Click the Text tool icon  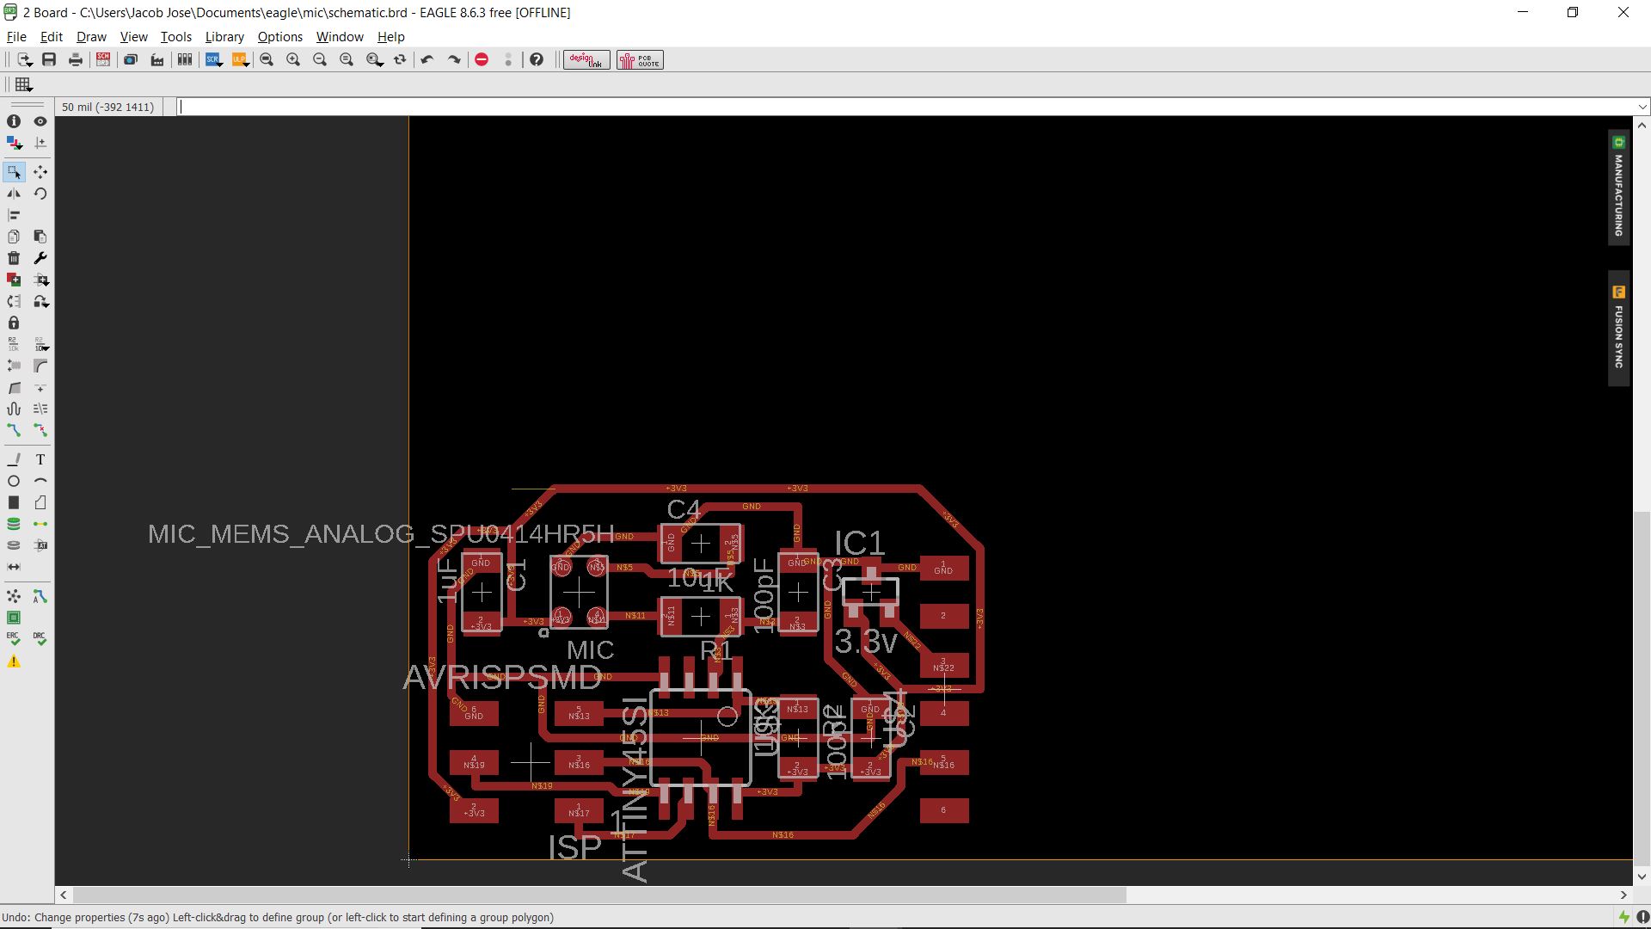click(x=40, y=460)
